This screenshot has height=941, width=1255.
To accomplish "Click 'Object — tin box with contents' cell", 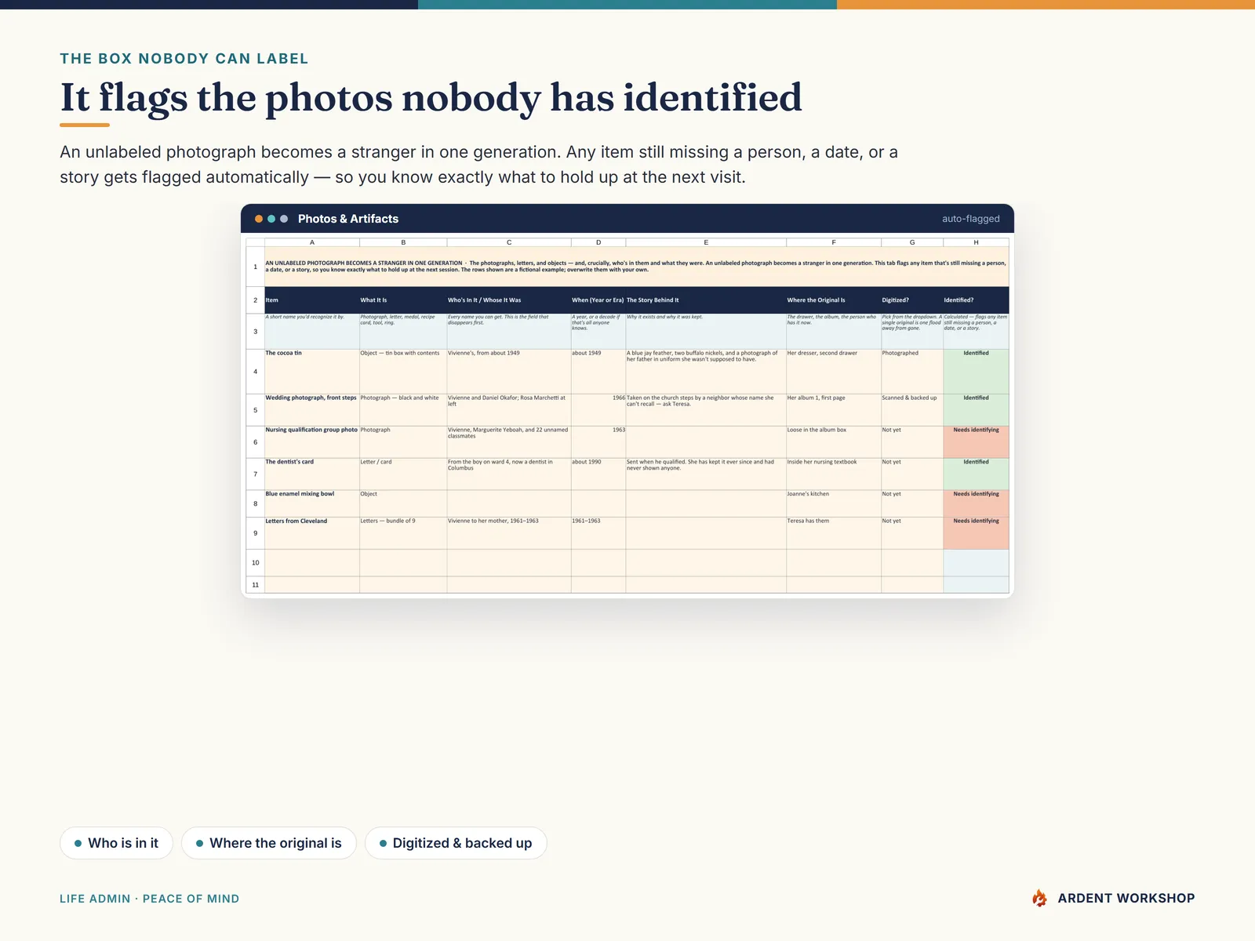I will 403,371.
